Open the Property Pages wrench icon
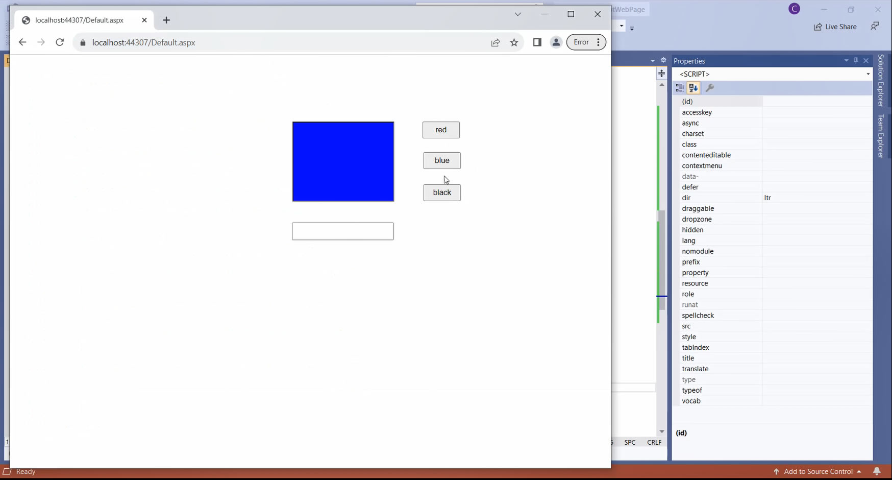Image resolution: width=892 pixels, height=480 pixels. tap(710, 88)
